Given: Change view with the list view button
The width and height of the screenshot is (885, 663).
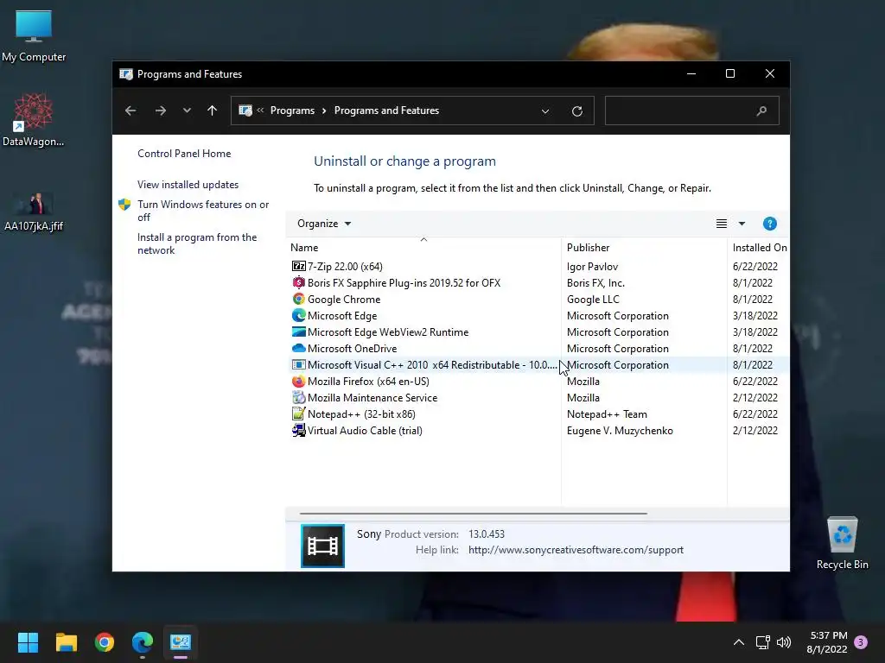Looking at the screenshot, I should click(722, 224).
